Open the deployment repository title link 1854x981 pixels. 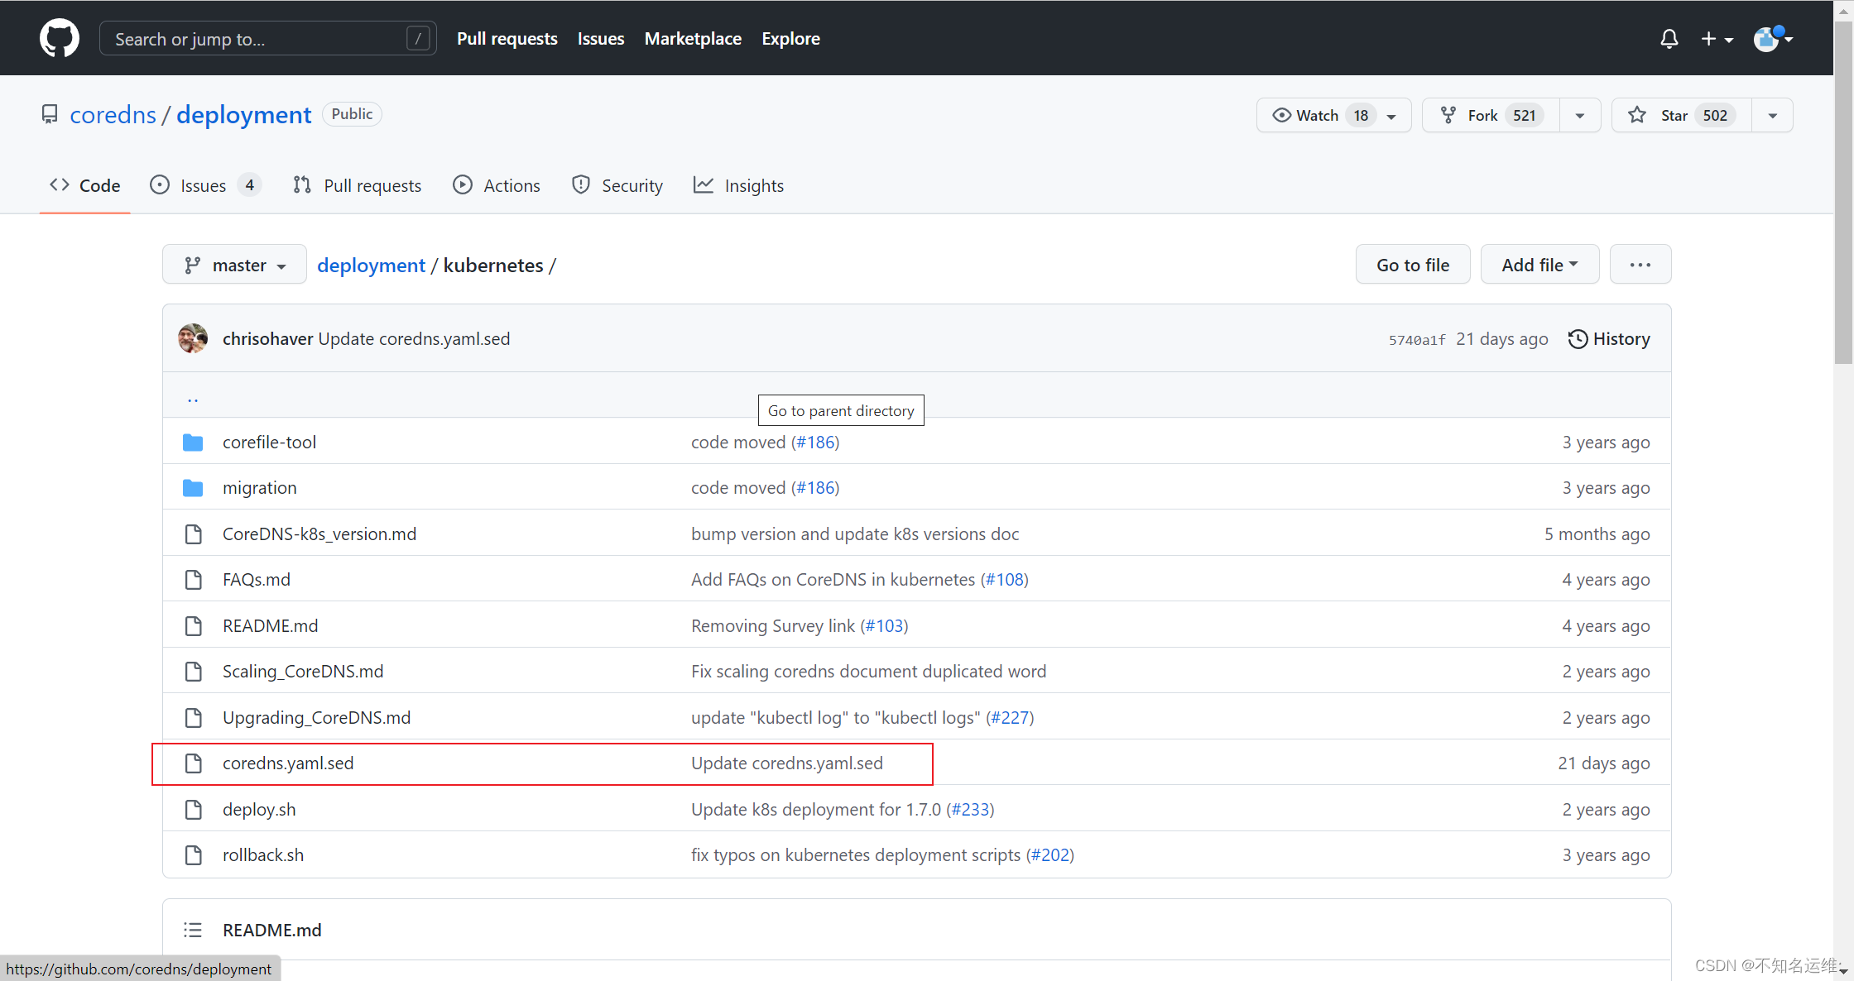point(244,114)
